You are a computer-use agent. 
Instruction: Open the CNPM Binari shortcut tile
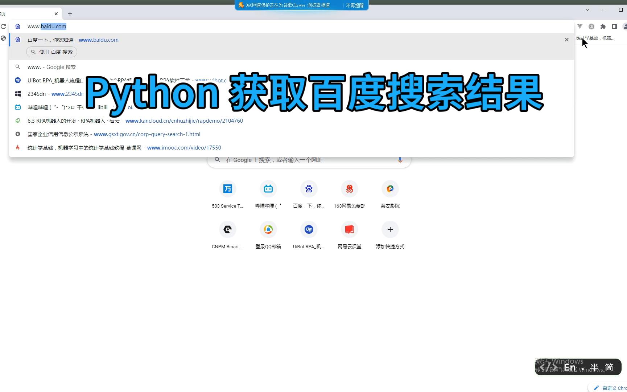[x=227, y=235]
